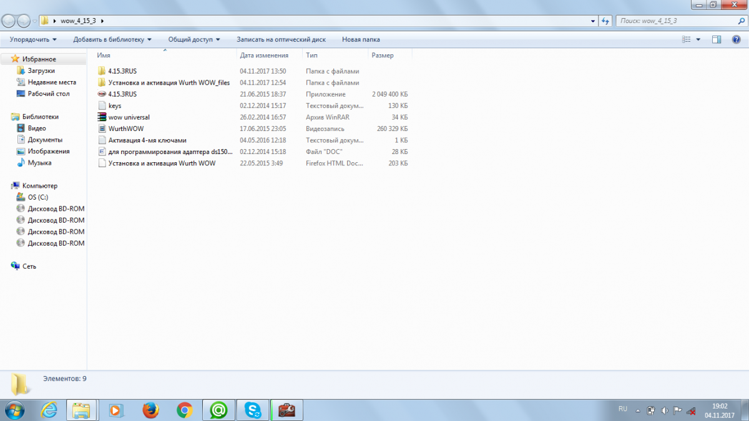
Task: Open the Добавить в библиотеку menu
Action: tap(112, 39)
